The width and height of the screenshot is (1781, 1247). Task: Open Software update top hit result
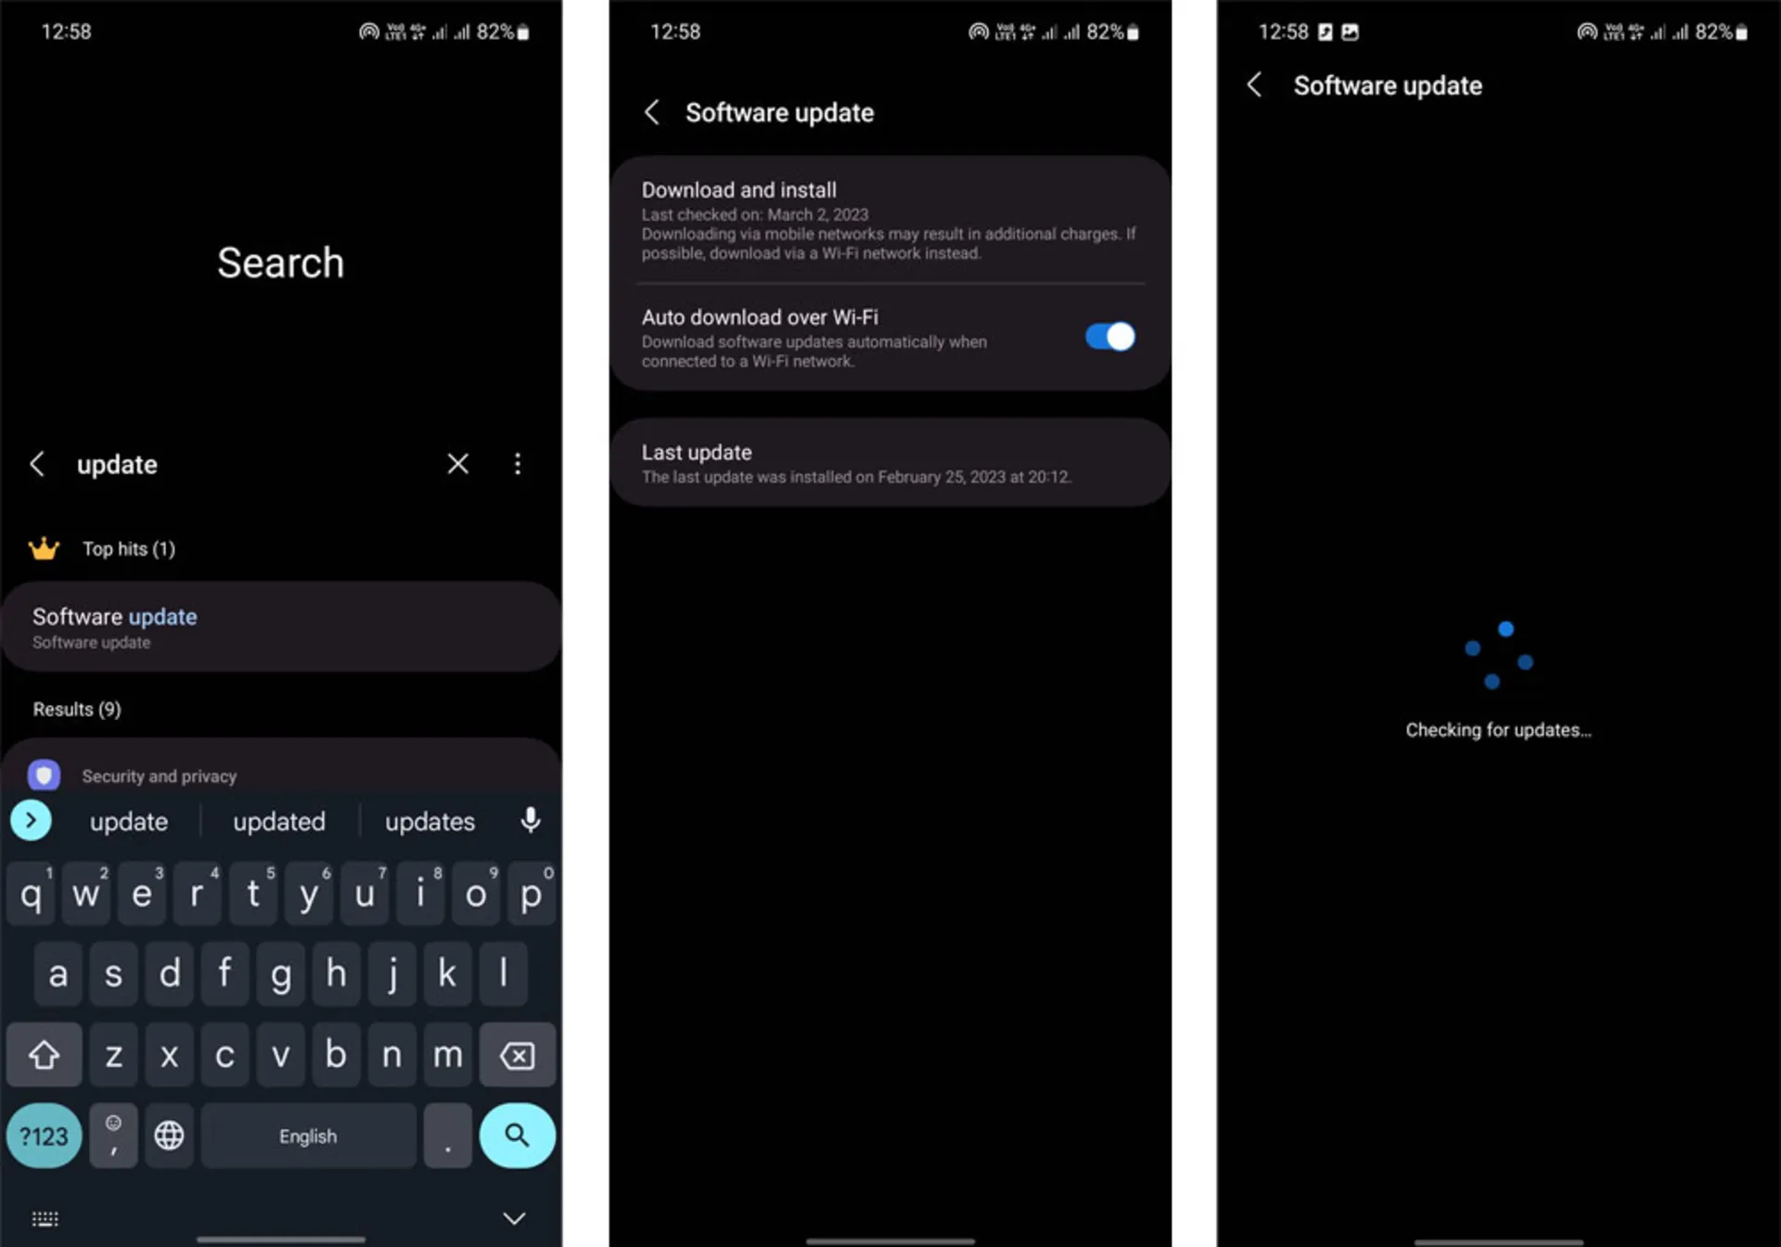coord(279,627)
